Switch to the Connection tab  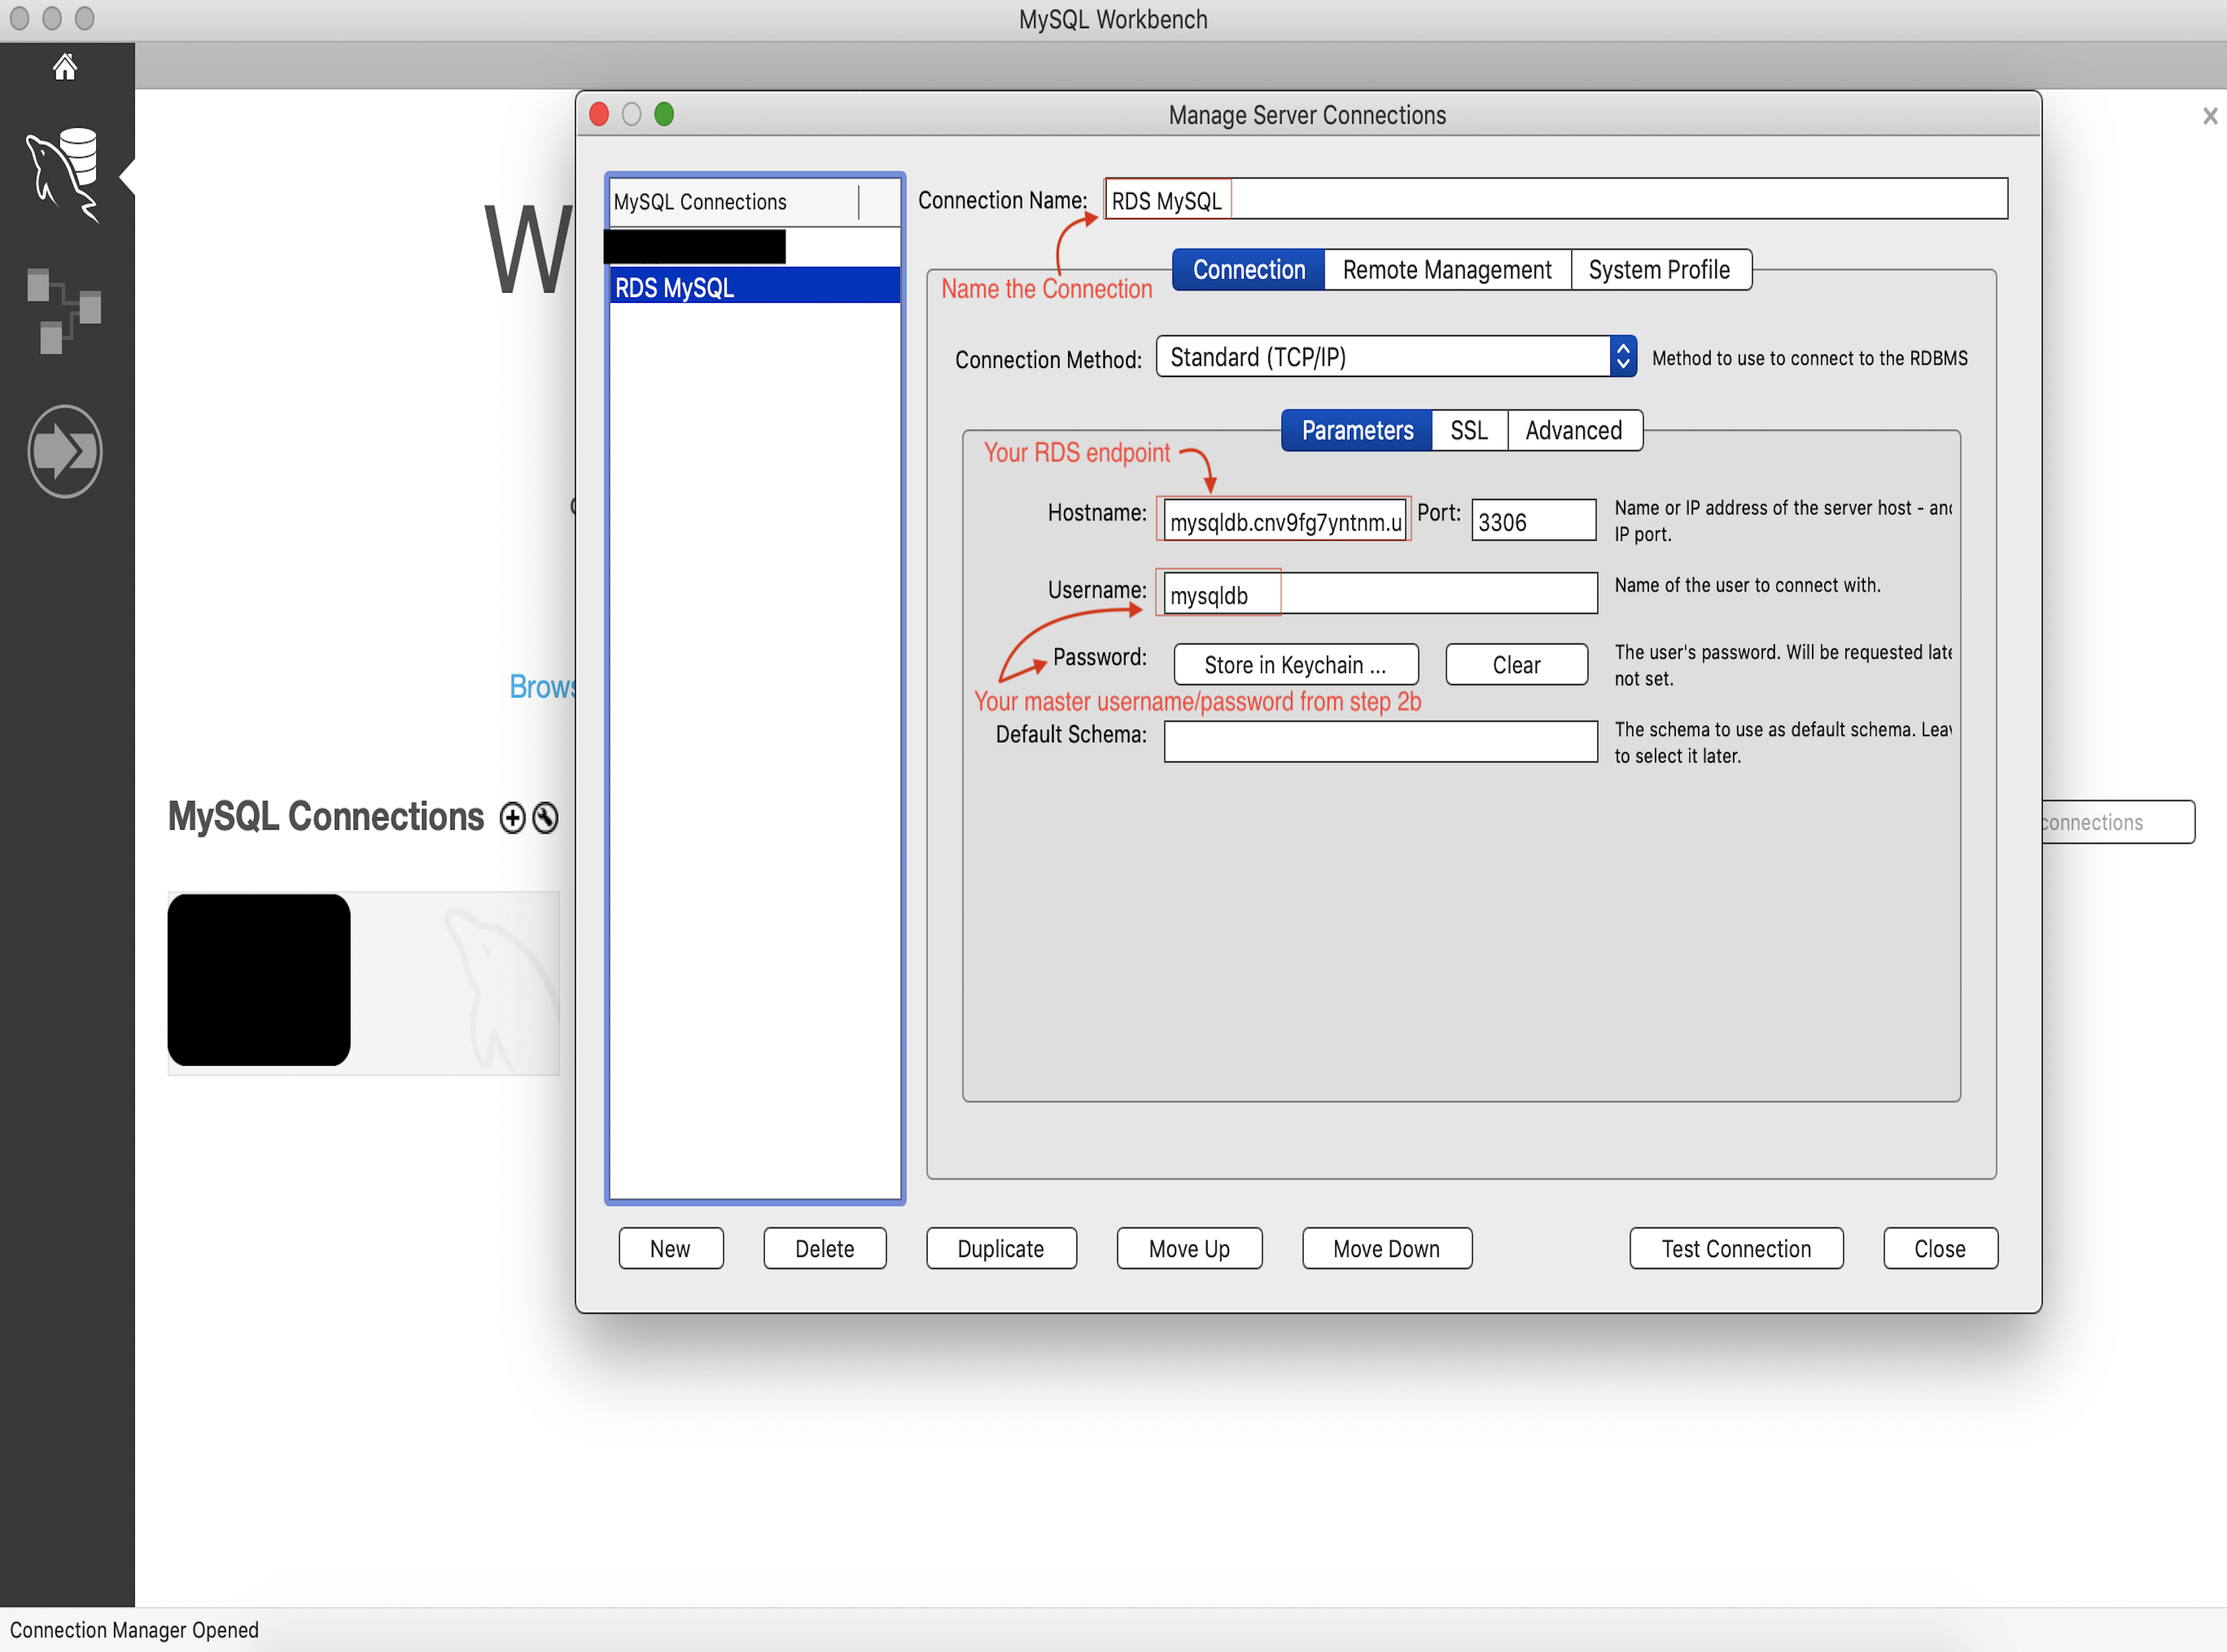(1248, 270)
